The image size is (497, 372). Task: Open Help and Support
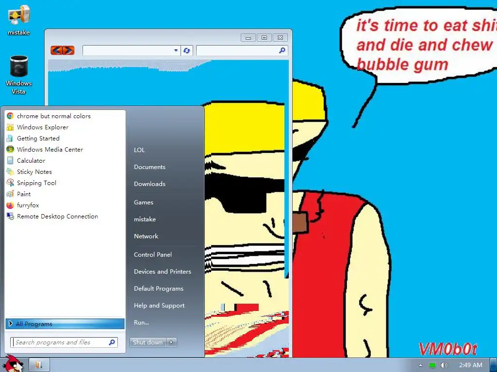click(159, 306)
